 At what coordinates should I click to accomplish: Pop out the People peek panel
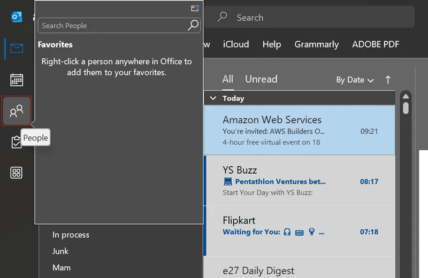tap(195, 8)
